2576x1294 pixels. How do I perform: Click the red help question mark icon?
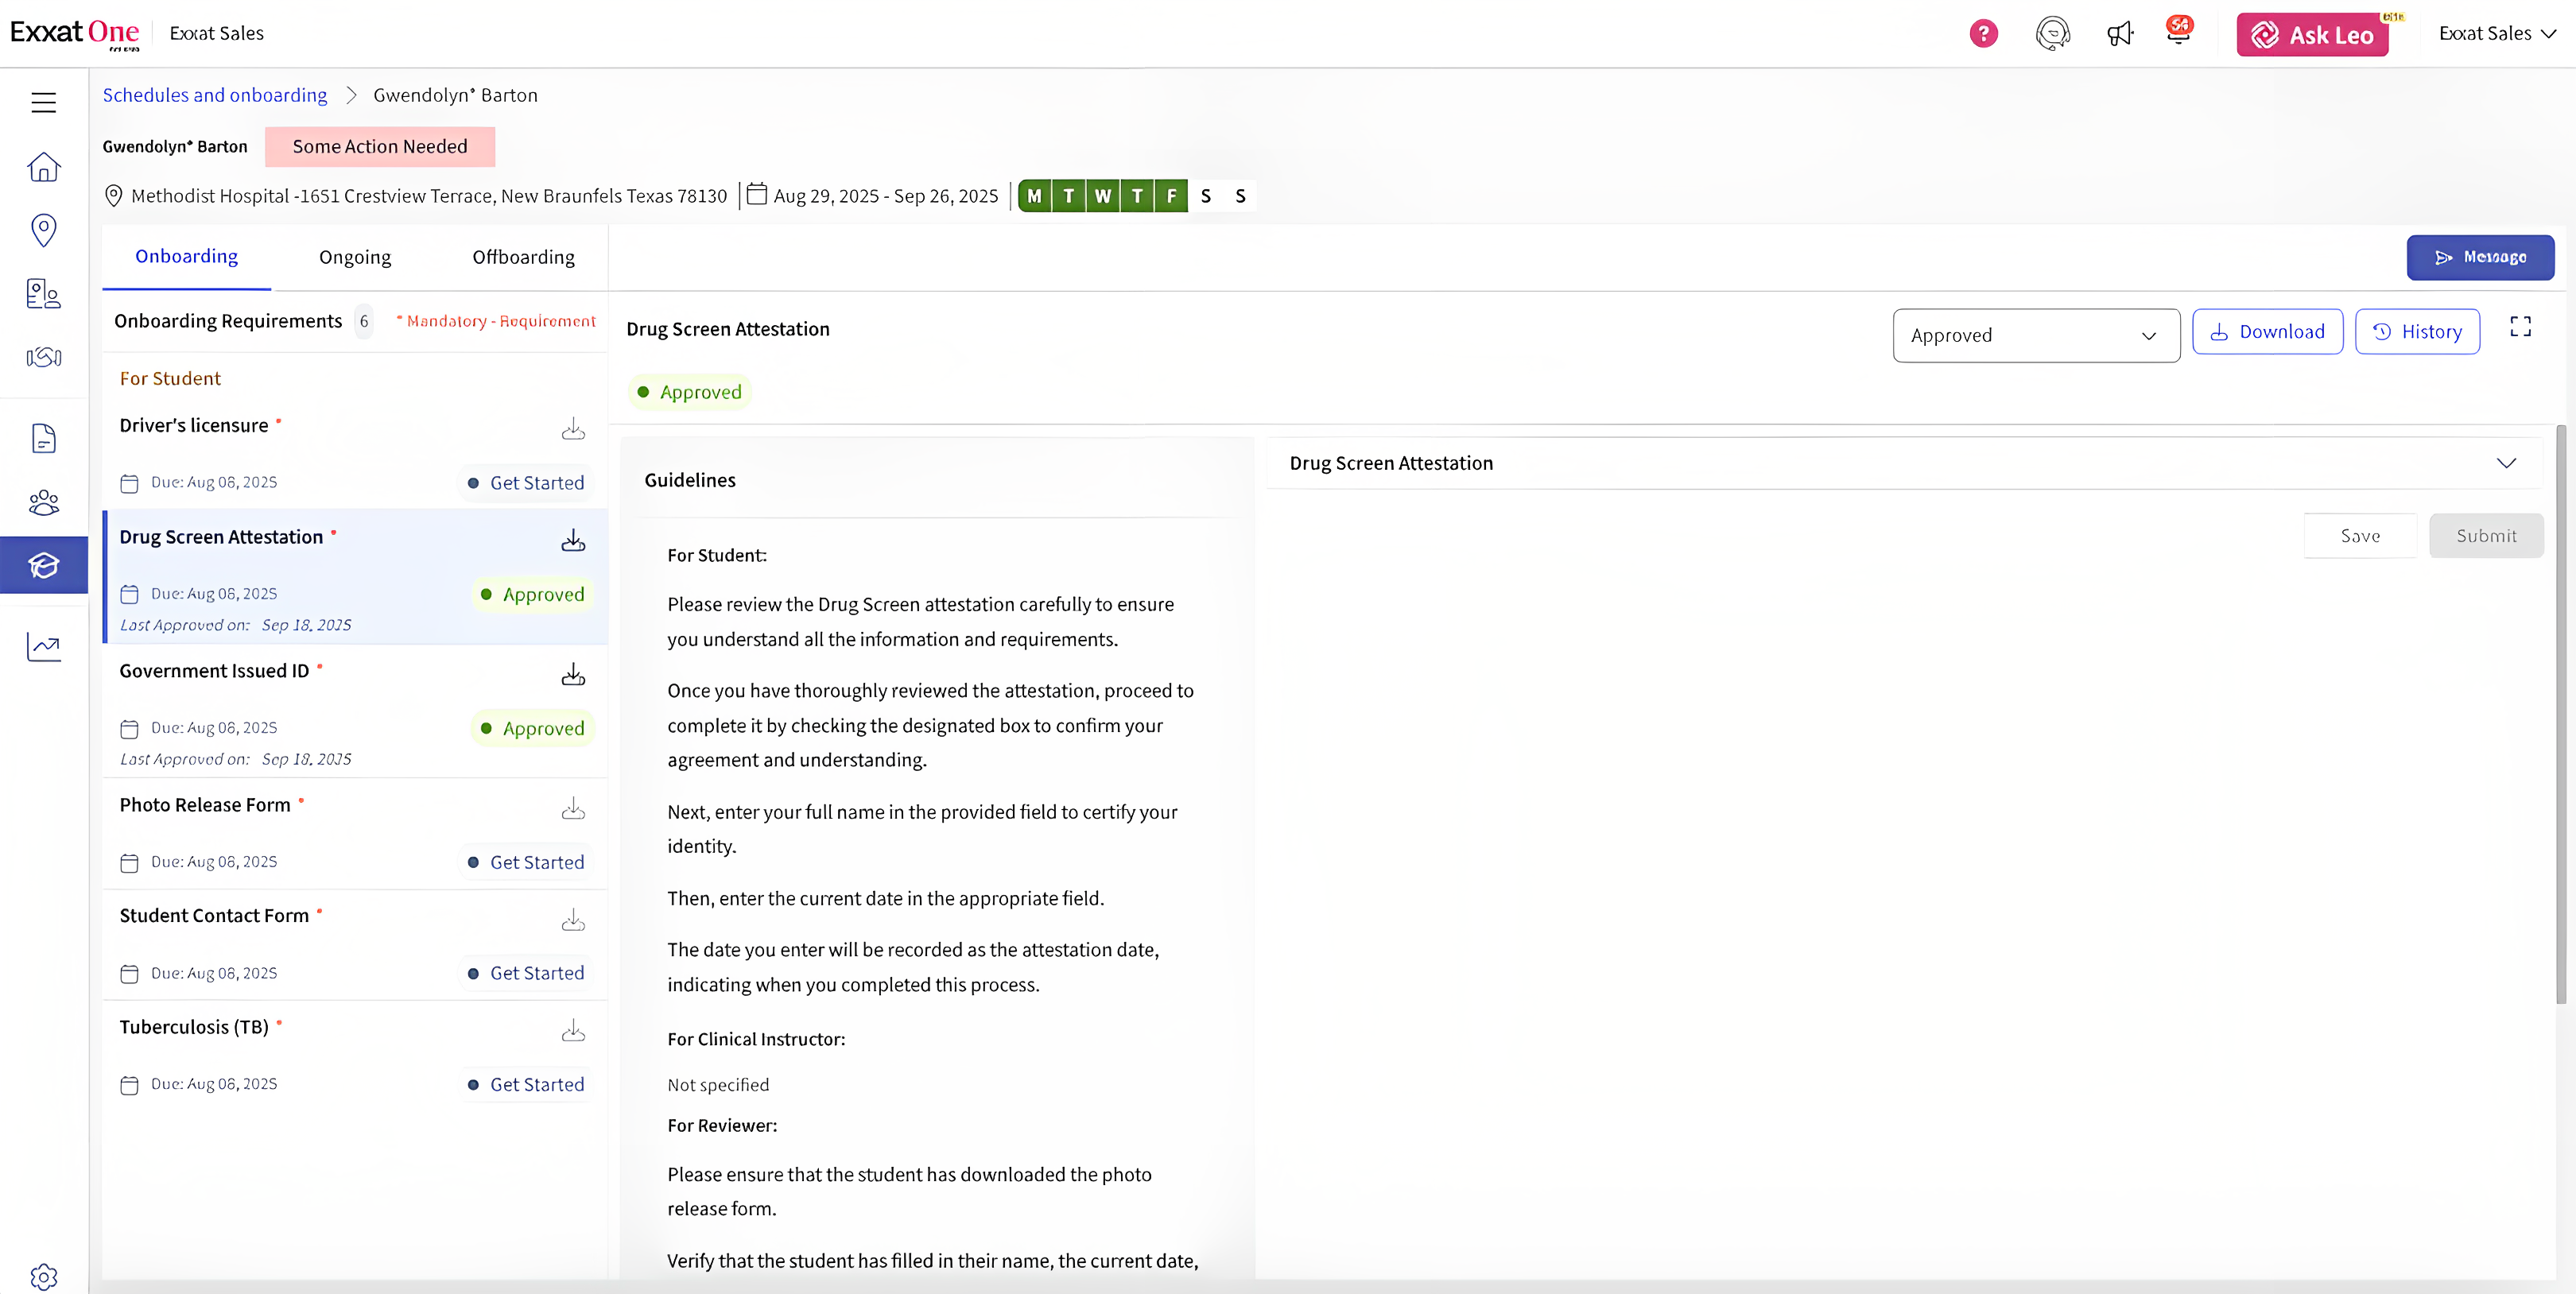click(1983, 34)
